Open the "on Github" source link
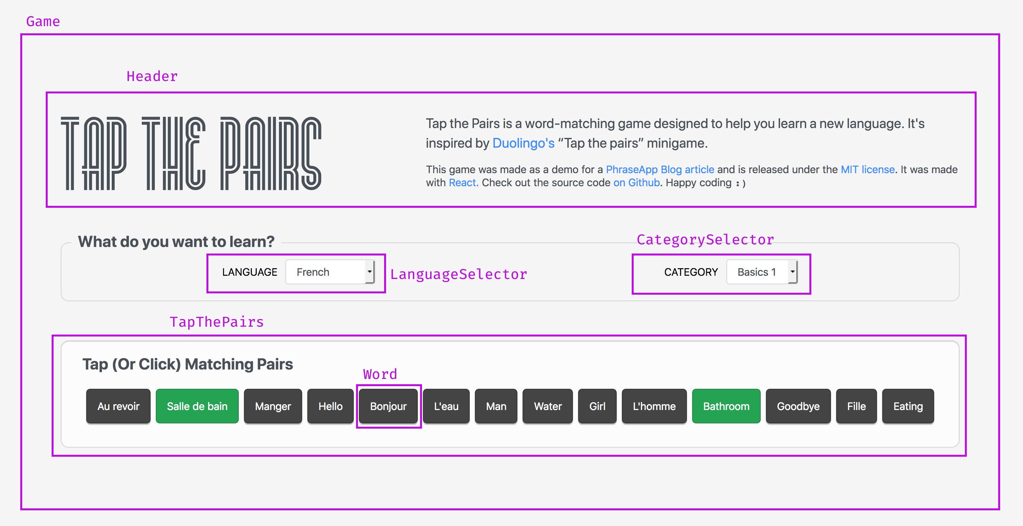Viewport: 1023px width, 526px height. point(637,183)
